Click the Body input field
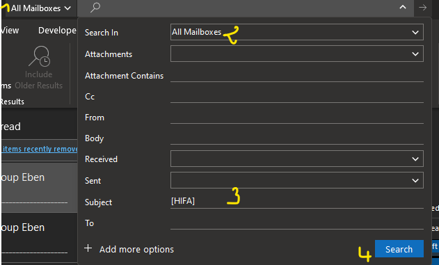 click(297, 138)
